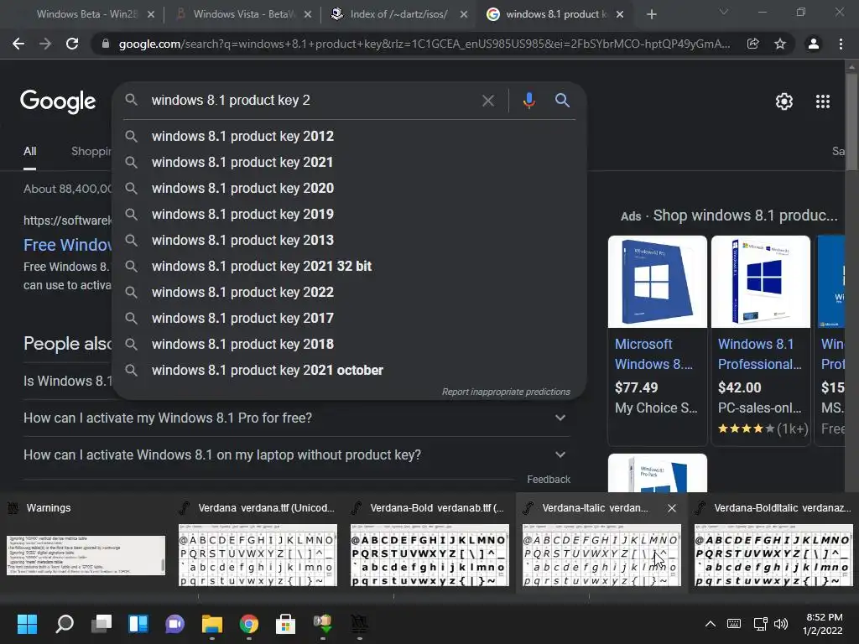Open the Widgets taskbar icon
The width and height of the screenshot is (859, 644).
click(138, 624)
